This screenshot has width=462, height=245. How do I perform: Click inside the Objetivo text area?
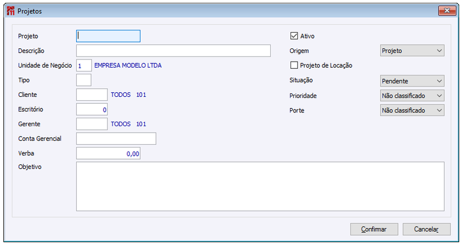coord(260,186)
